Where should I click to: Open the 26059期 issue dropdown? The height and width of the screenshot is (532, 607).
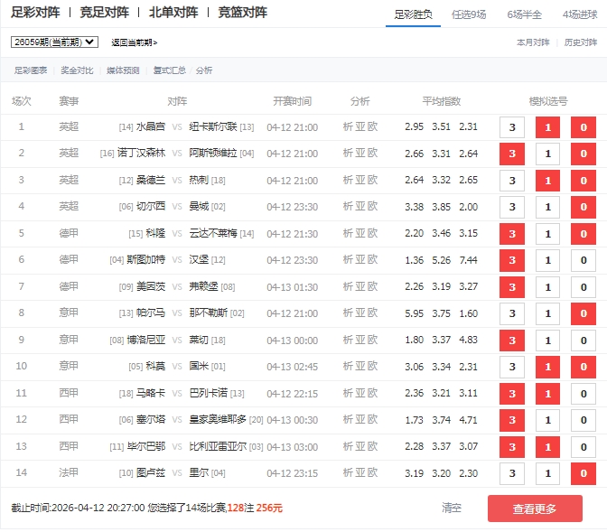pyautogui.click(x=54, y=42)
